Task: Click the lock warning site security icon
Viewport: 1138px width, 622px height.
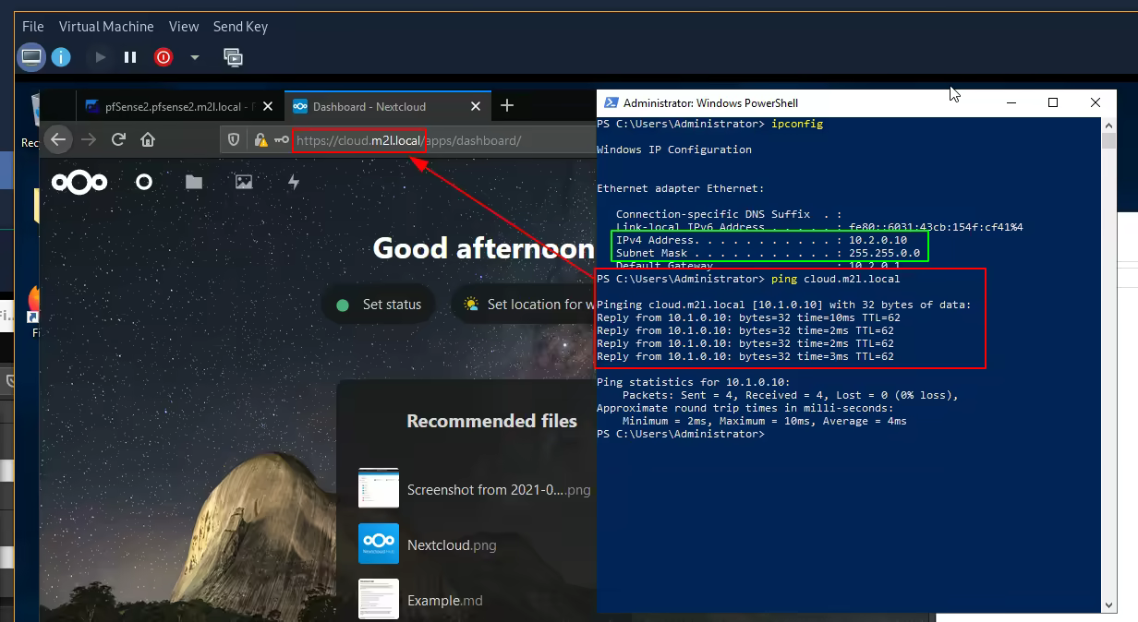Action: [x=260, y=140]
